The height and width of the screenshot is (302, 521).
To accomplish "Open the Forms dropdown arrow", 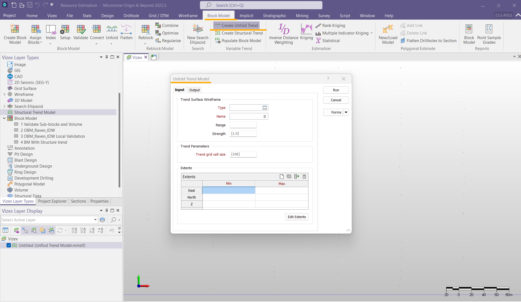I will 346,112.
